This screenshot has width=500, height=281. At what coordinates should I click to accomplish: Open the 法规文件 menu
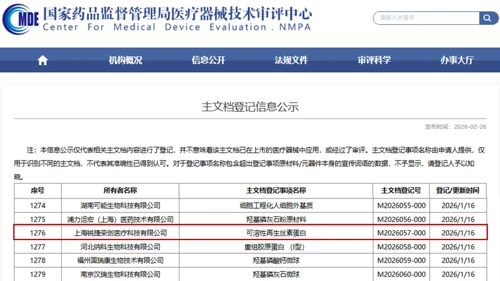(x=291, y=60)
